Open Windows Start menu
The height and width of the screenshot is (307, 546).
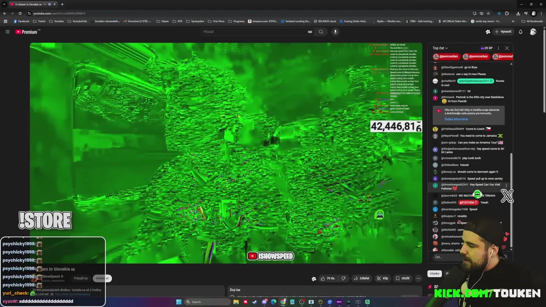pyautogui.click(x=179, y=302)
